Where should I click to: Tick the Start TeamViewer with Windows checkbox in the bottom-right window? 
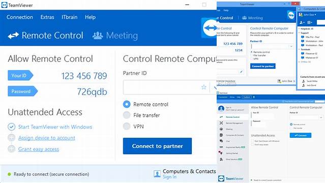pyautogui.click(x=252, y=141)
